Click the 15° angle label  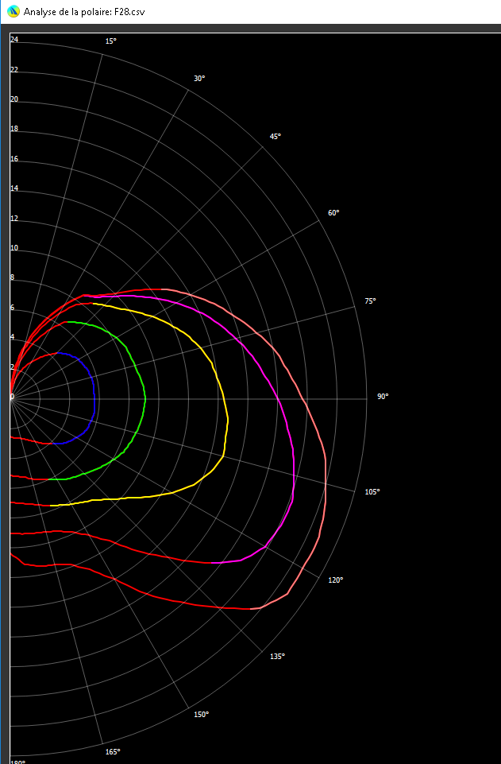[111, 41]
